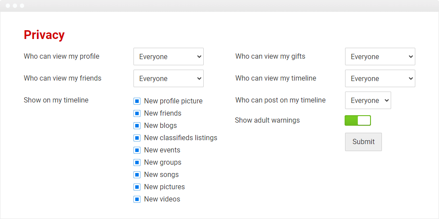Uncheck New blogs checkbox
Screen dimensions: 439x219
[137, 126]
